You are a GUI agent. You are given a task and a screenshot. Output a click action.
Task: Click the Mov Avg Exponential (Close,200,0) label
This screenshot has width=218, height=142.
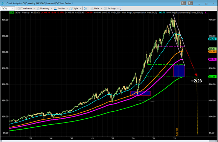coord(188,13)
